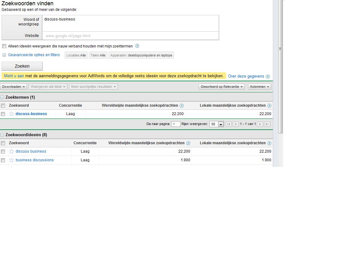The image size is (358, 268).
Task: Click help icon beside nauw verband checkbox
Action: point(137,46)
